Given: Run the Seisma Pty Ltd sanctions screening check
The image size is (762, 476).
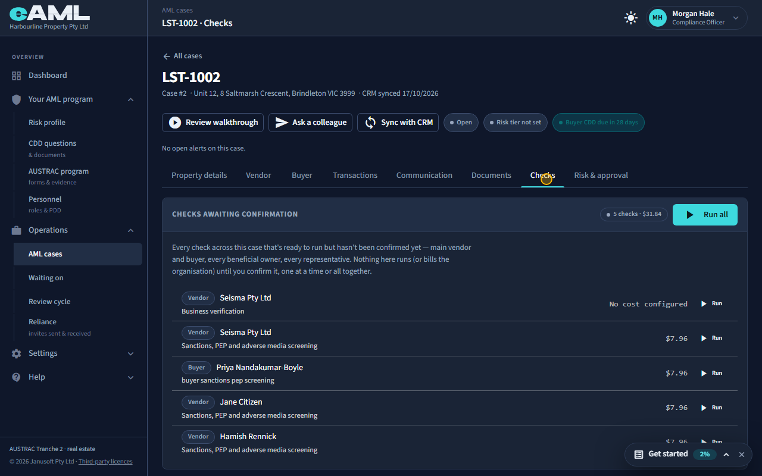Looking at the screenshot, I should 711,338.
